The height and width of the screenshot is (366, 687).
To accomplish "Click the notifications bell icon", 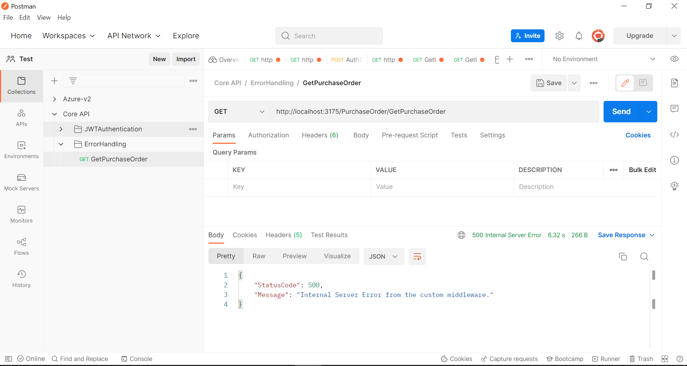I will 579,36.
